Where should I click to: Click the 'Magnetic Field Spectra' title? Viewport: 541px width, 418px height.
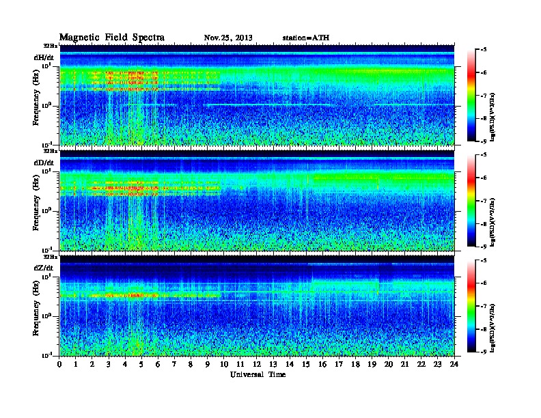[112, 38]
